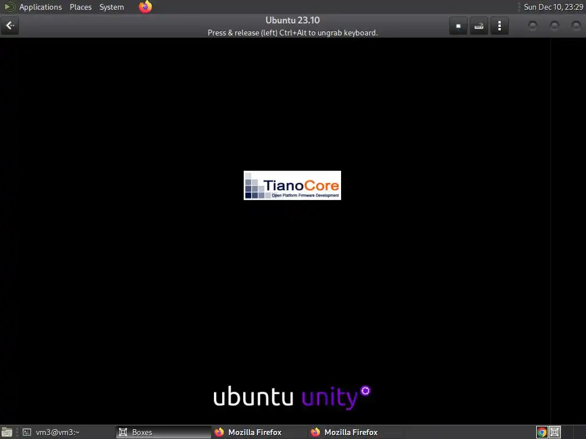Go back using the arrow button in Boxes
Screen dimensions: 586x439
10,26
